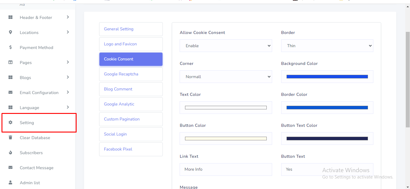Open the Border thickness dropdown
410x189 pixels.
pyautogui.click(x=327, y=46)
